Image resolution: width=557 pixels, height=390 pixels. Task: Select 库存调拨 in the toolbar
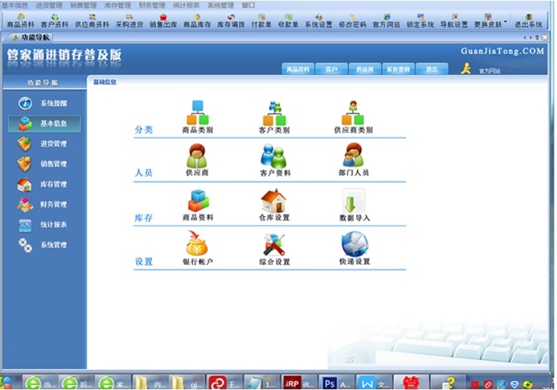click(231, 21)
